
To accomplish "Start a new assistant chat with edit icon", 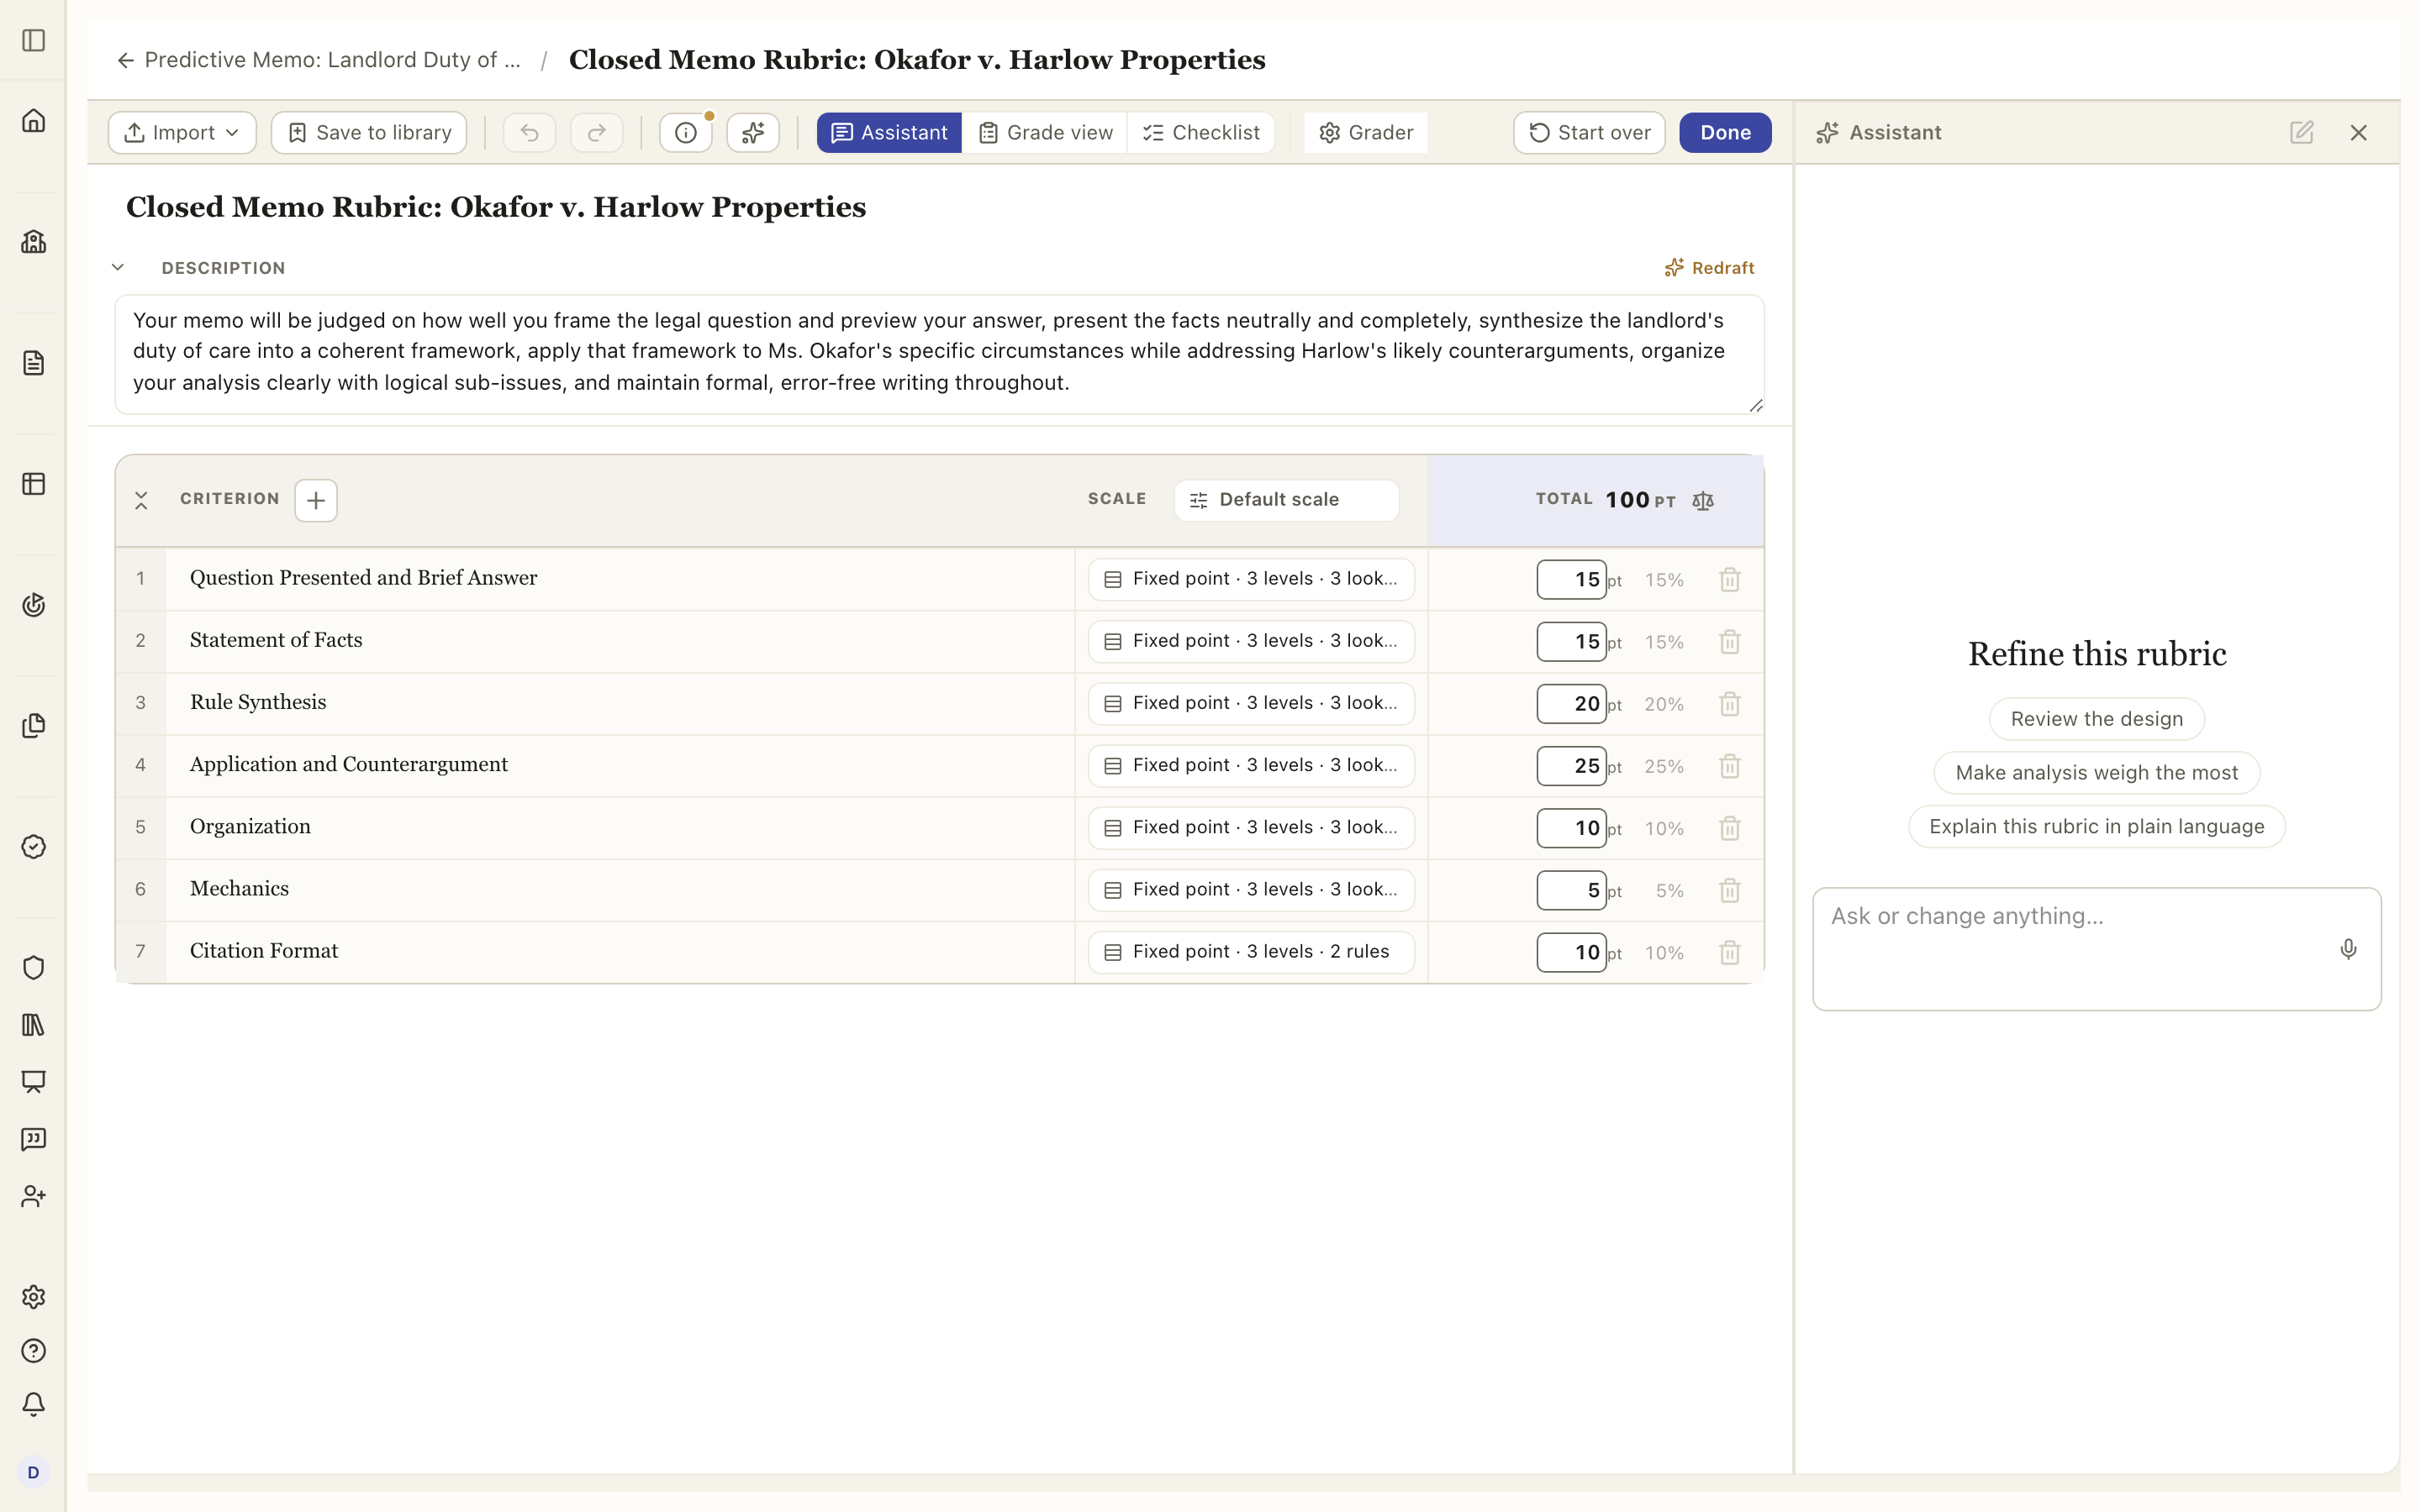I will [2302, 133].
